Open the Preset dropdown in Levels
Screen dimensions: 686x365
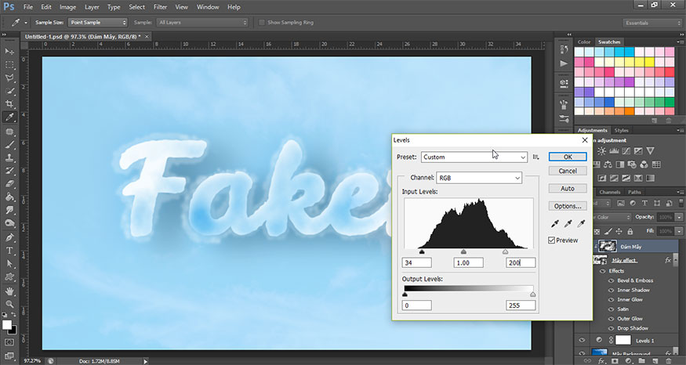pos(474,157)
